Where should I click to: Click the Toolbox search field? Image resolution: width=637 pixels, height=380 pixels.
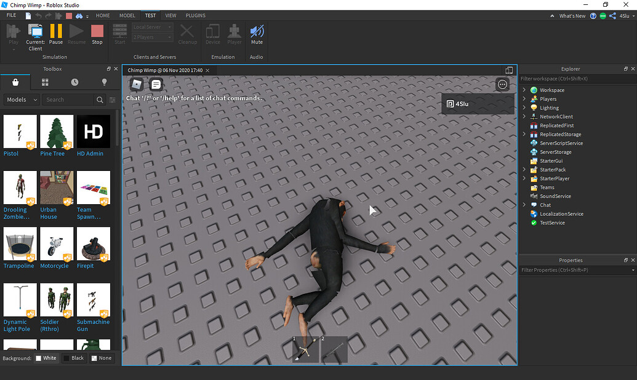coord(68,100)
